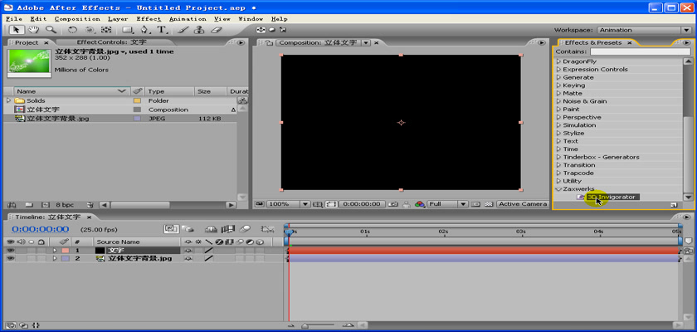This screenshot has width=697, height=332.
Task: Expand layer 1 文字 properties triangle
Action: tap(55, 250)
